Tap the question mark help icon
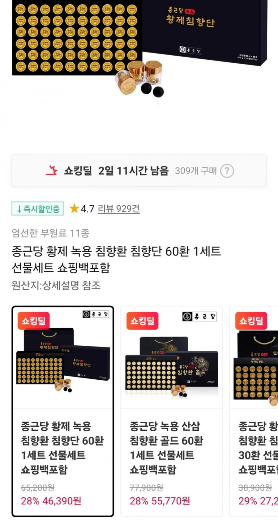This screenshot has height=525, width=278. pos(227,171)
